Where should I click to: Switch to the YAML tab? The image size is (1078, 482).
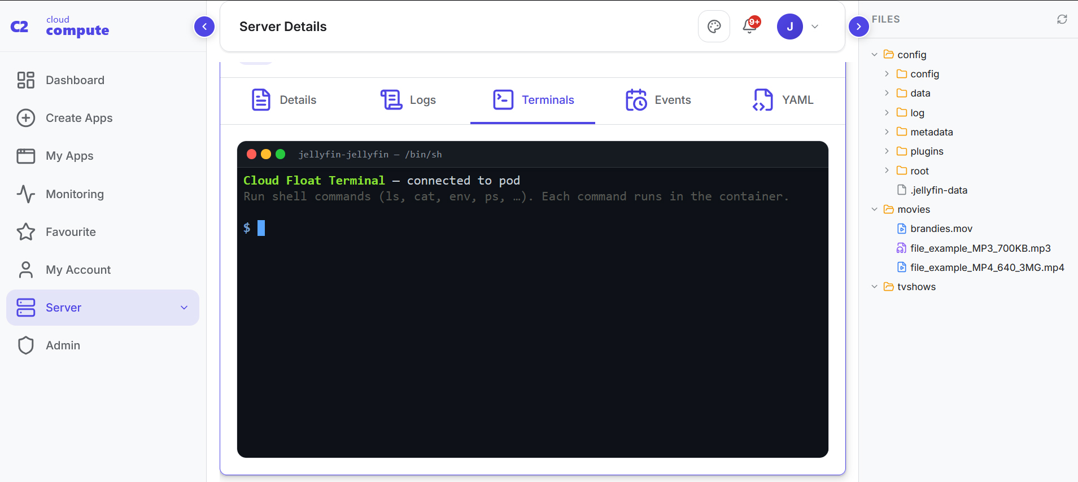tap(783, 100)
